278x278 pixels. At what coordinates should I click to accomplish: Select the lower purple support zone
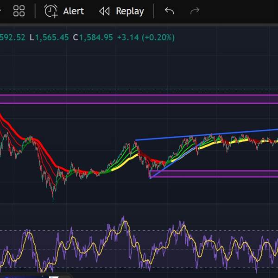pos(214,174)
